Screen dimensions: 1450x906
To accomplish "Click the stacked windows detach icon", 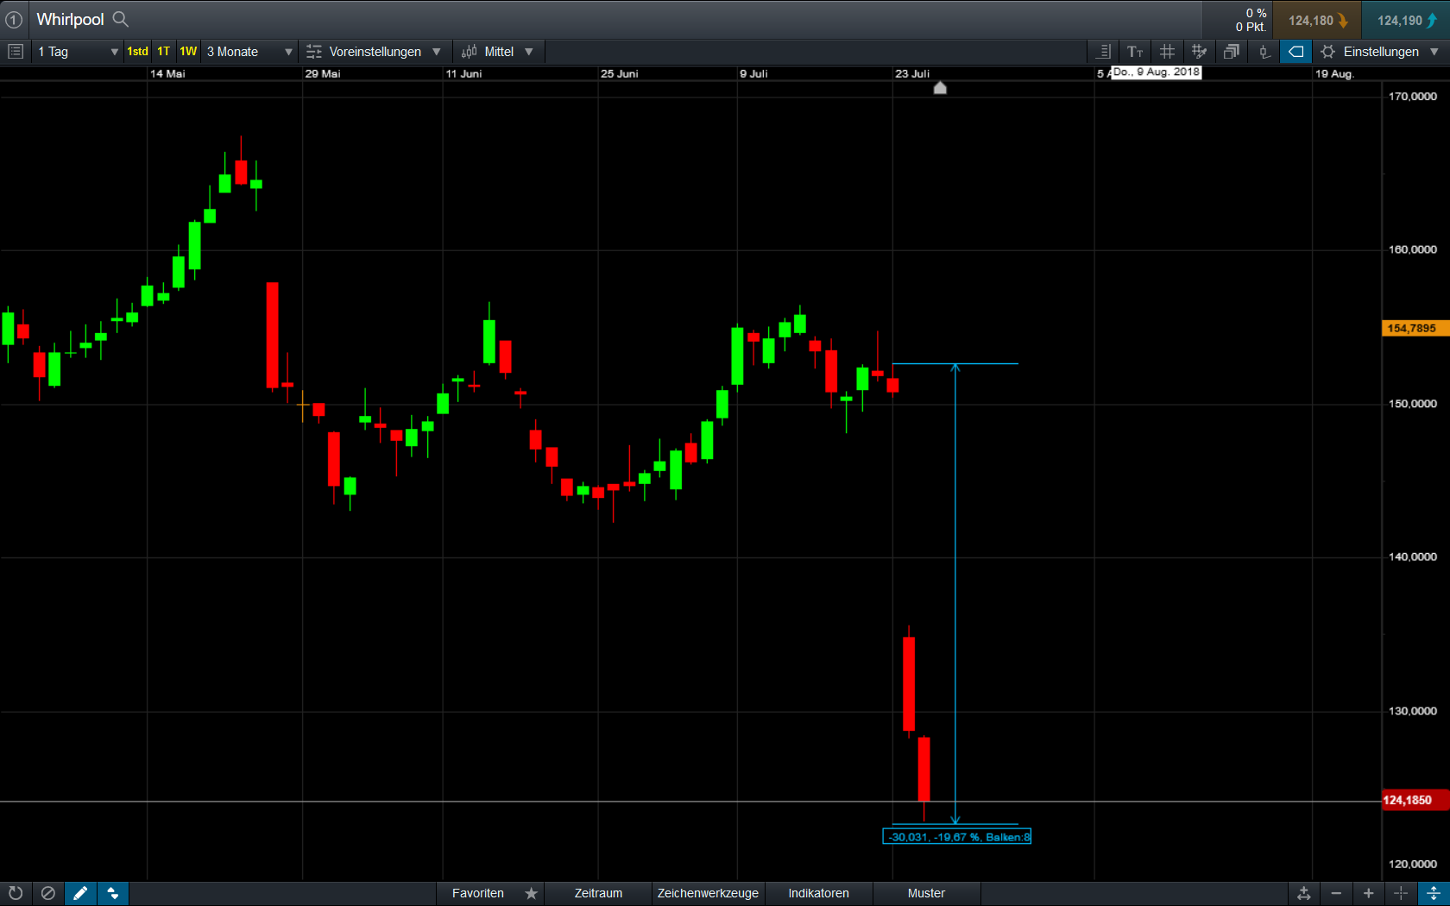I will (1232, 52).
